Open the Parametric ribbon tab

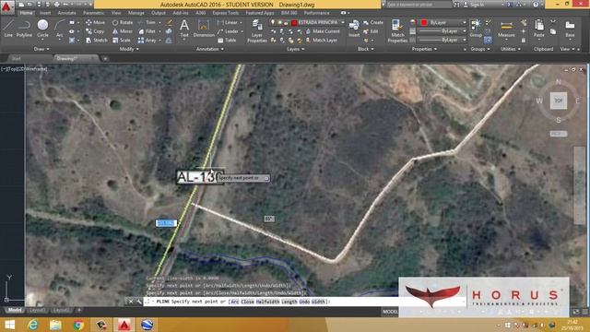[94, 13]
